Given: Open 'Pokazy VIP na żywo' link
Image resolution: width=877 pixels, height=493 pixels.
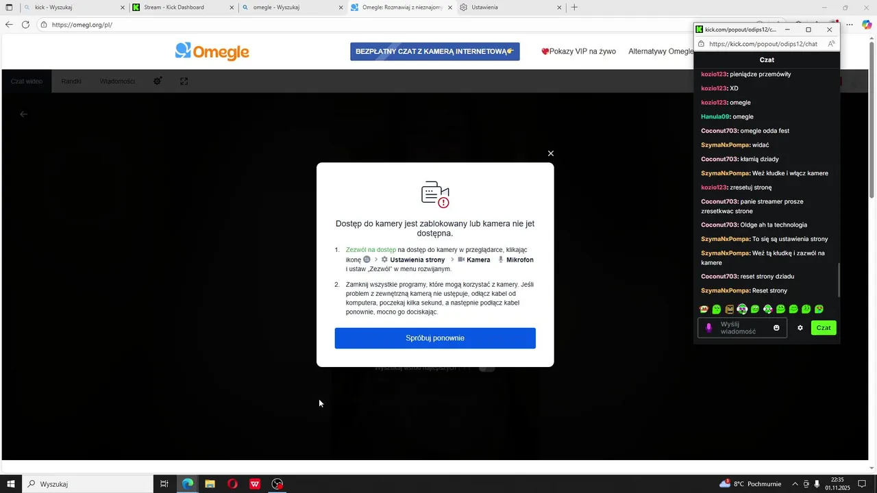Looking at the screenshot, I should pyautogui.click(x=578, y=51).
